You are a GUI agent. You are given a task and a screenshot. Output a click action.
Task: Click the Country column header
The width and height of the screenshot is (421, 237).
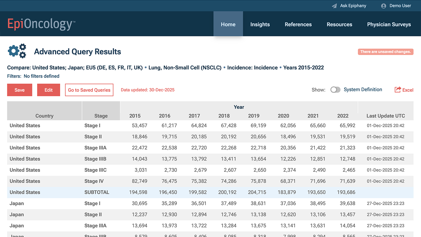pyautogui.click(x=44, y=116)
